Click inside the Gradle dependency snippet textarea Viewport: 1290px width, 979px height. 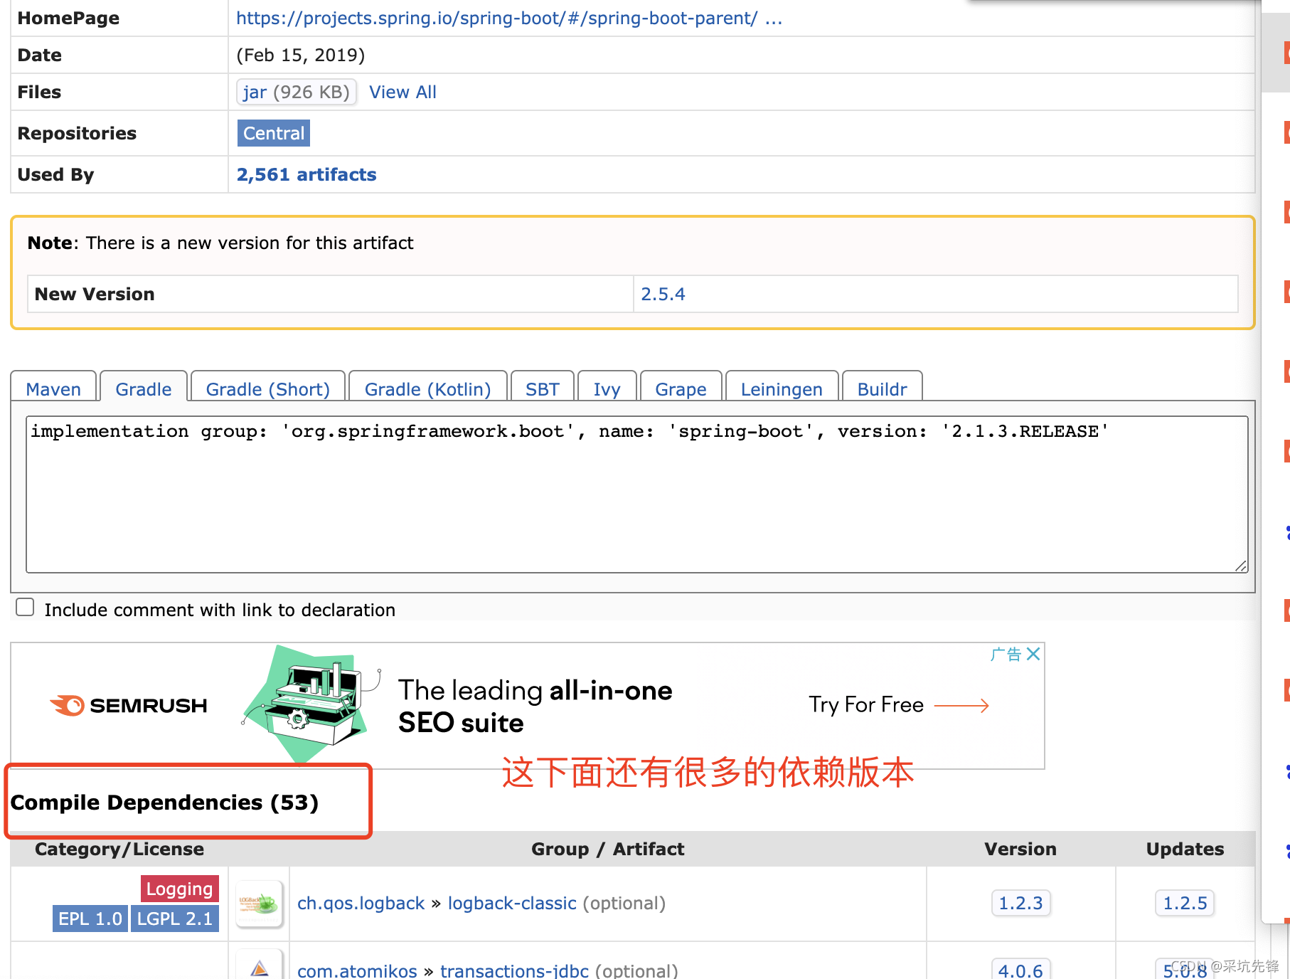click(637, 494)
